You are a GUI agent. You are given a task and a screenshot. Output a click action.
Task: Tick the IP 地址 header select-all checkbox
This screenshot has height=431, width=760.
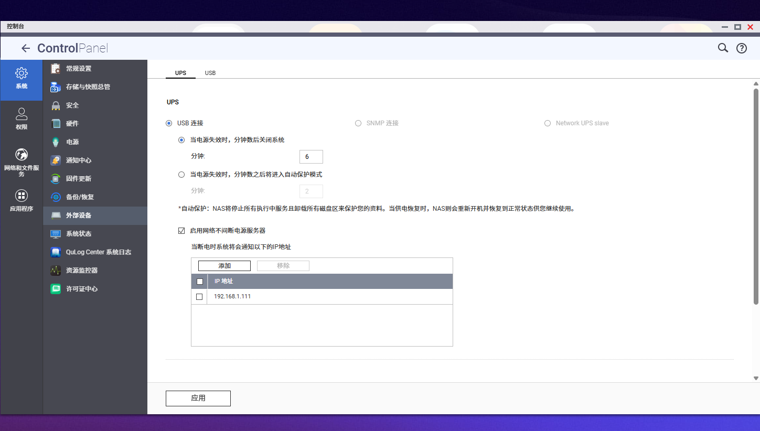[x=199, y=282]
